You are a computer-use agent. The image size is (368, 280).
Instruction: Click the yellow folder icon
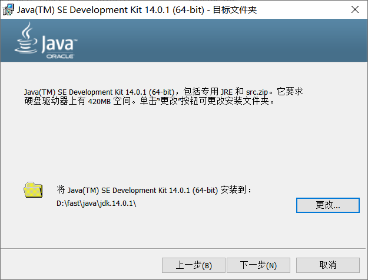coord(33,189)
